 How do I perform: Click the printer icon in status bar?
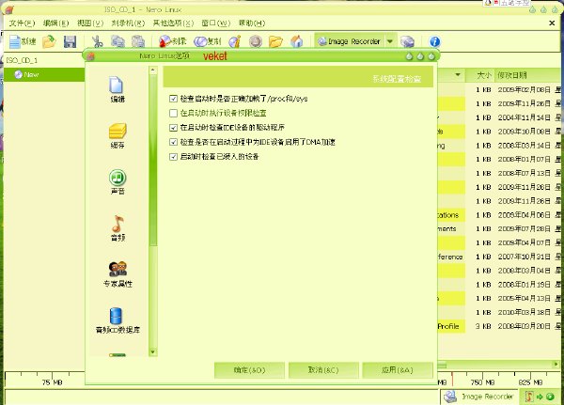450,397
